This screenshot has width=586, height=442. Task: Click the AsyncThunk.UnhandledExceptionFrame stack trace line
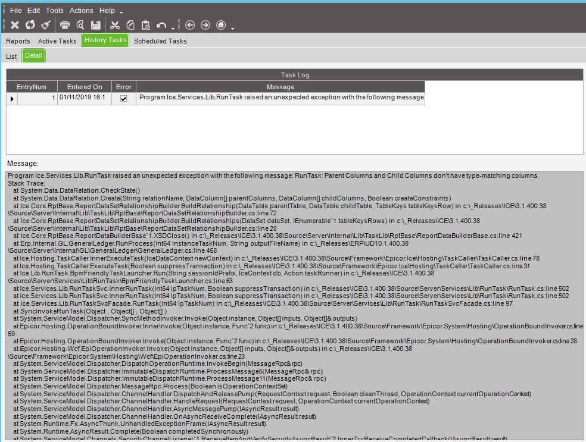(x=139, y=424)
